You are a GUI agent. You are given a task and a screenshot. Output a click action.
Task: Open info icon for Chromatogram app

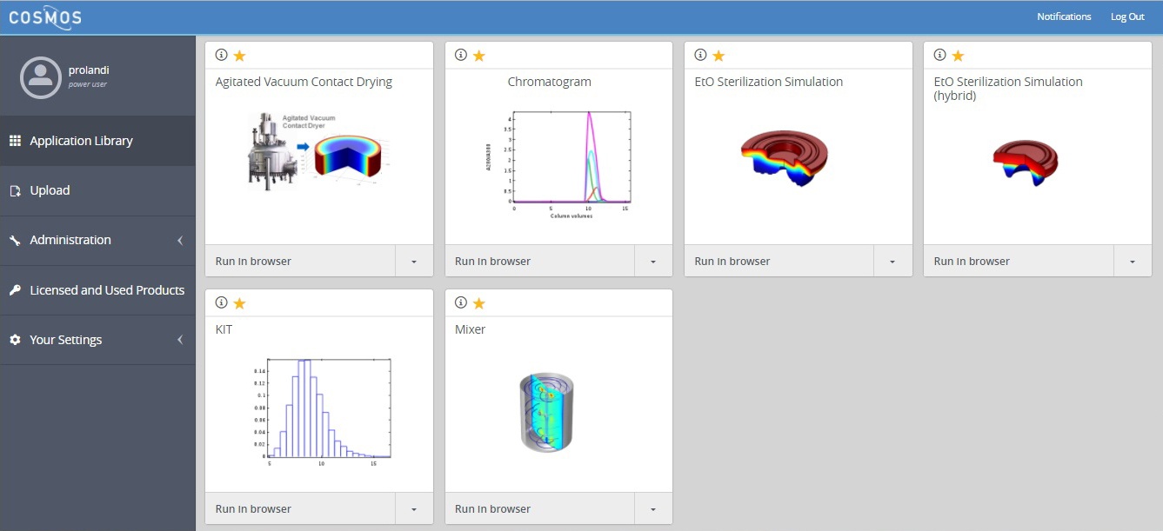[461, 55]
